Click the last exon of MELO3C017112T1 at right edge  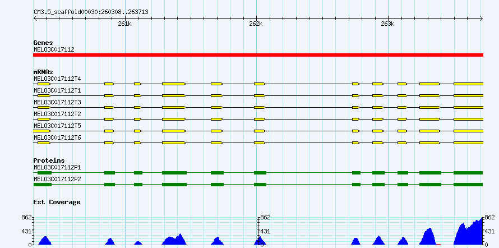(469, 95)
